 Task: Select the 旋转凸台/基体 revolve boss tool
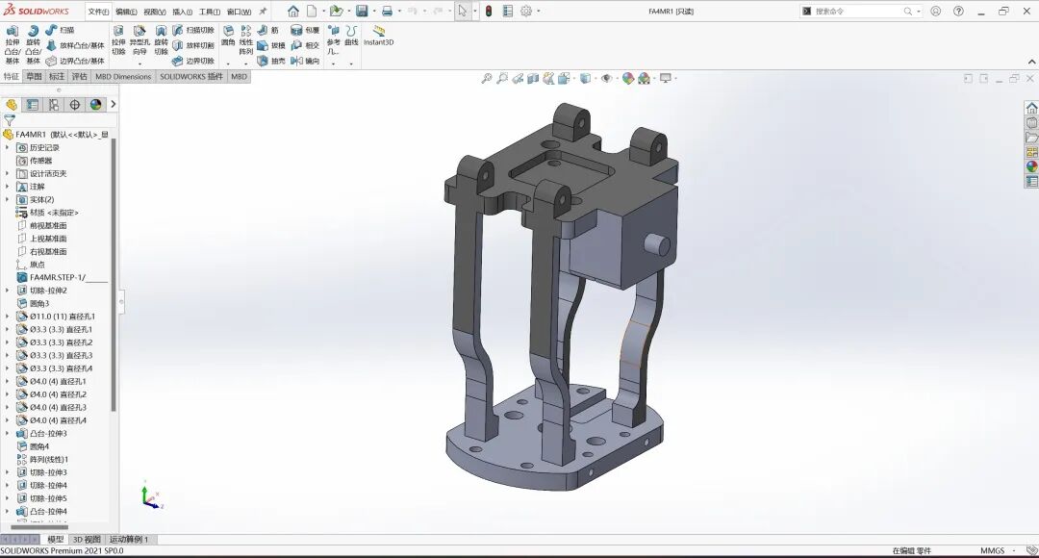pyautogui.click(x=33, y=45)
